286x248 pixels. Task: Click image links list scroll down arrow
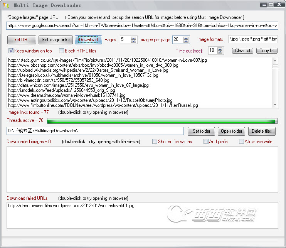275,105
